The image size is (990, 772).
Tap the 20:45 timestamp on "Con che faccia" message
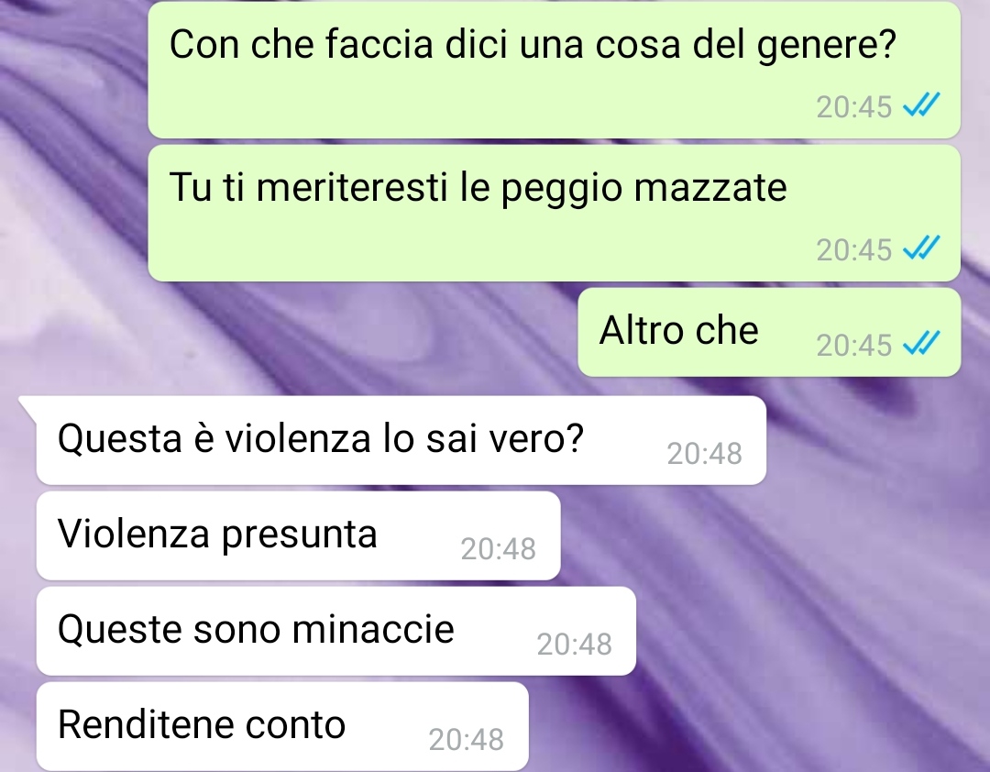853,106
